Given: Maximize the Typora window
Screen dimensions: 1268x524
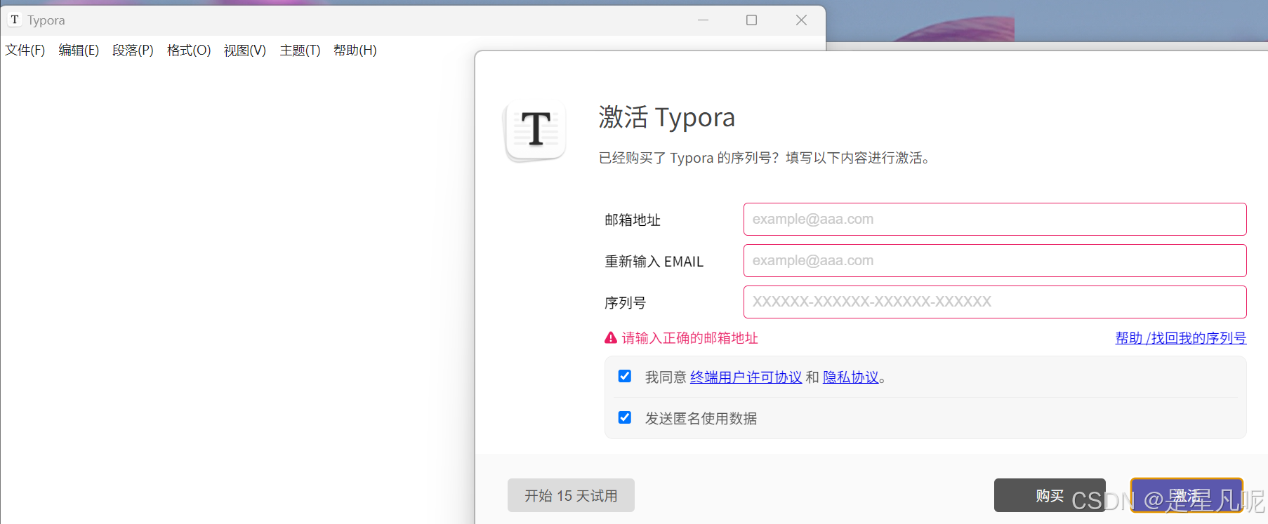Looking at the screenshot, I should tap(751, 20).
